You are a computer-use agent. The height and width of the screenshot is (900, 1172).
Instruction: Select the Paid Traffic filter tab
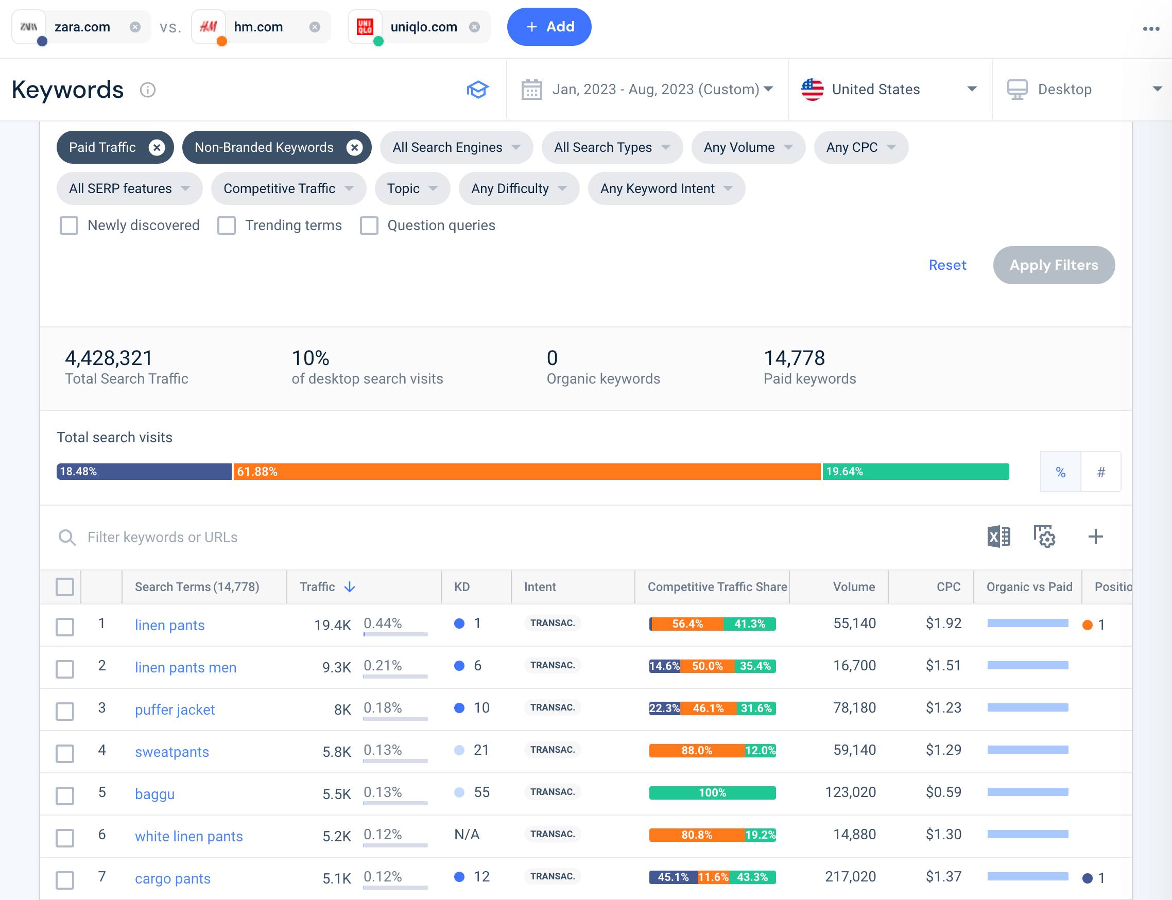point(105,147)
